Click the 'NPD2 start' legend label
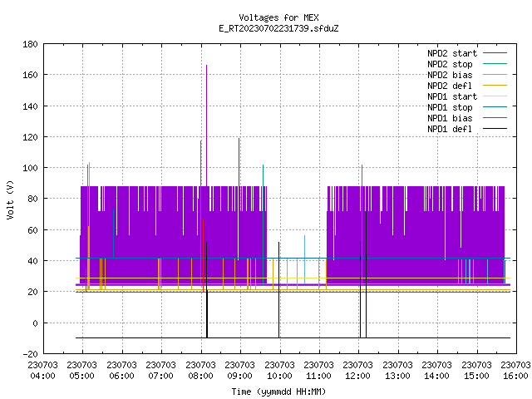The width and height of the screenshot is (532, 399). [452, 53]
